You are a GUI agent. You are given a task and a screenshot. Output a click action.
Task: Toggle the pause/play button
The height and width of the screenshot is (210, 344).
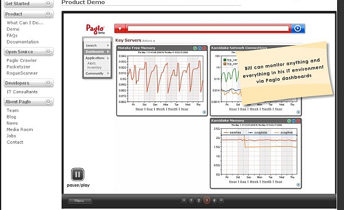point(77,175)
